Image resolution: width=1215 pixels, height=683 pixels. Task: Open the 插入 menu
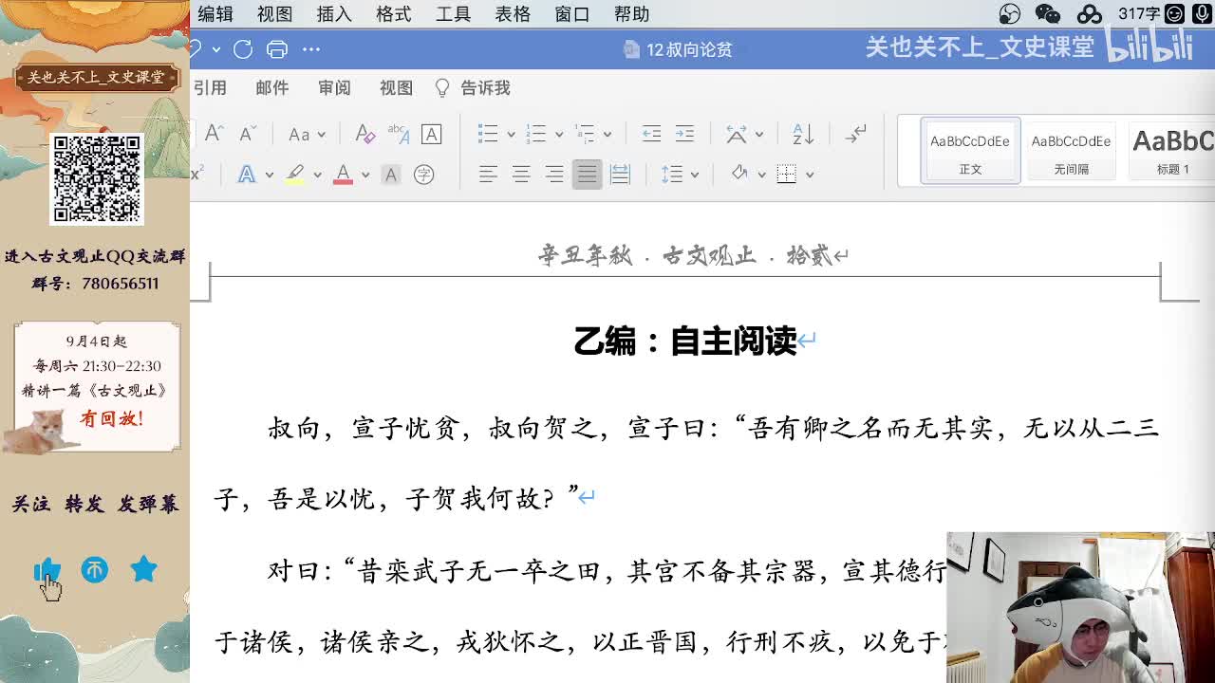(334, 14)
